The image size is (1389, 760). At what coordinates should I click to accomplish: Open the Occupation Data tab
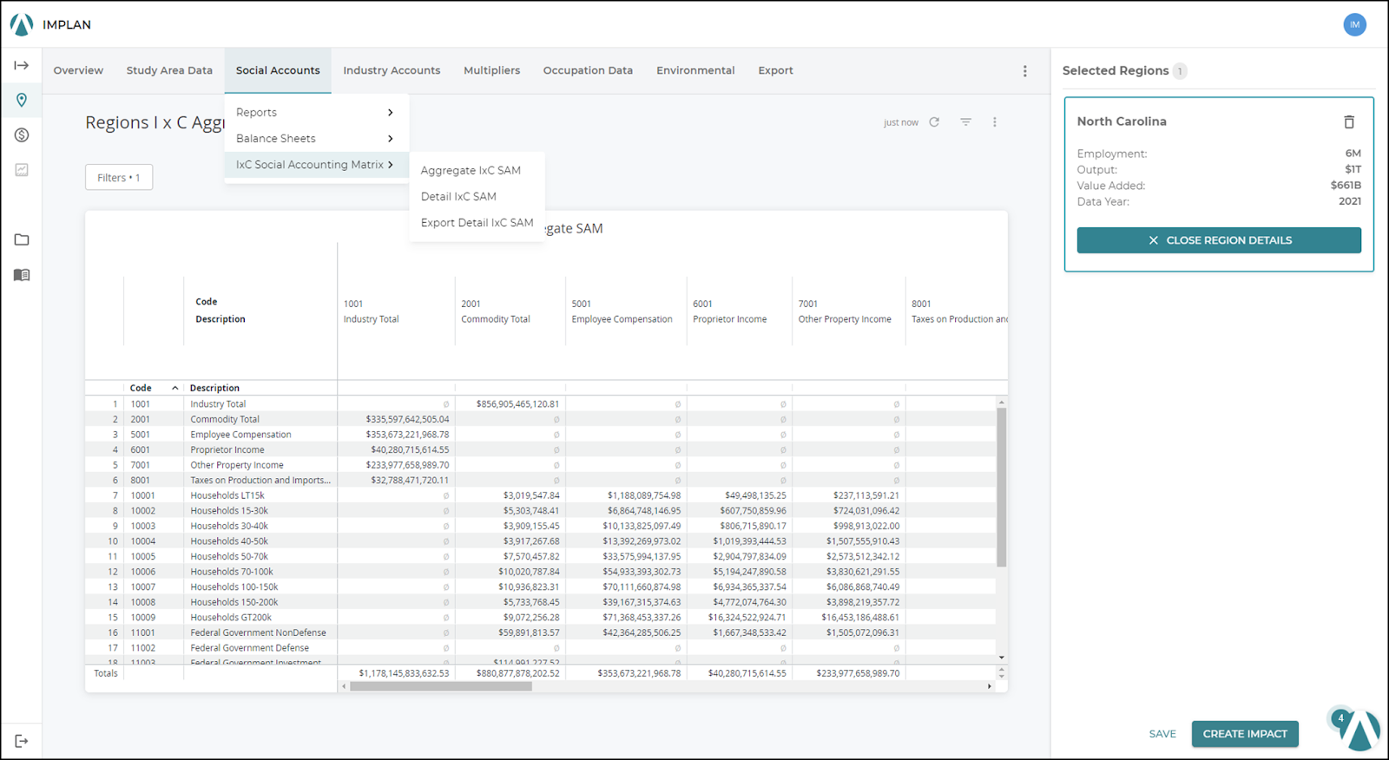click(x=588, y=70)
